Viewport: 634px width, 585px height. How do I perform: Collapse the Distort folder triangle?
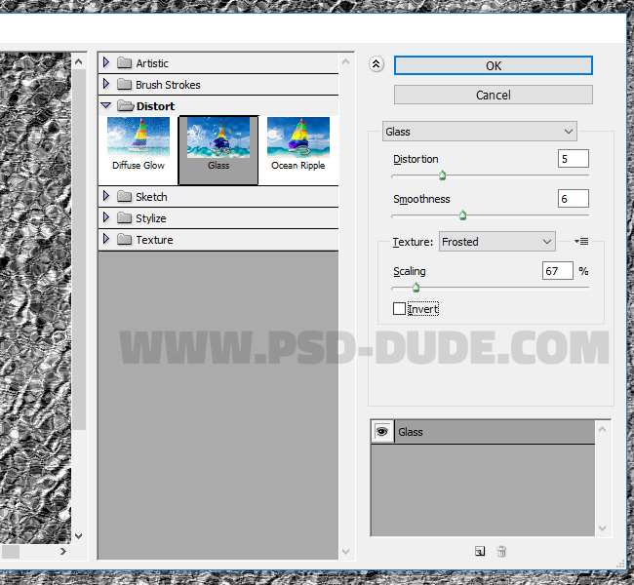coord(106,105)
